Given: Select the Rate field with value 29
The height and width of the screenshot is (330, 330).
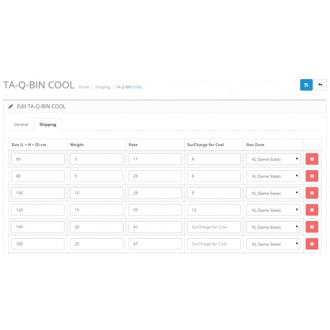Looking at the screenshot, I should pos(155,193).
